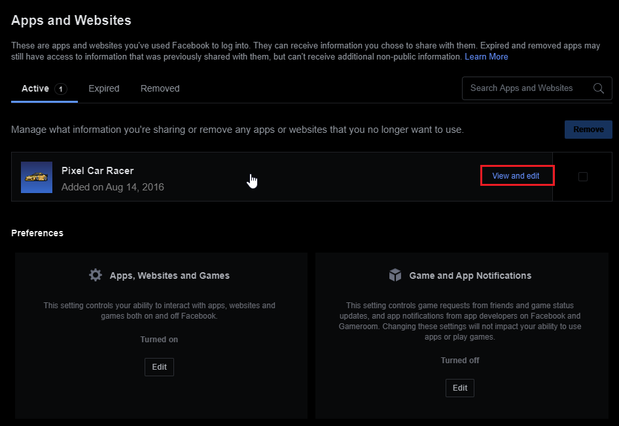Select the Apps, Websites and Games heading
This screenshot has height=426, width=619.
(x=169, y=275)
